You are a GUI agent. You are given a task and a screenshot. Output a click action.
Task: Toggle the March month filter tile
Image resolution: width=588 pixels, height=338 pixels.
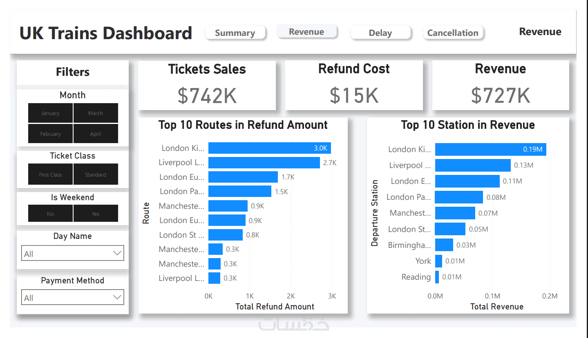click(x=96, y=113)
